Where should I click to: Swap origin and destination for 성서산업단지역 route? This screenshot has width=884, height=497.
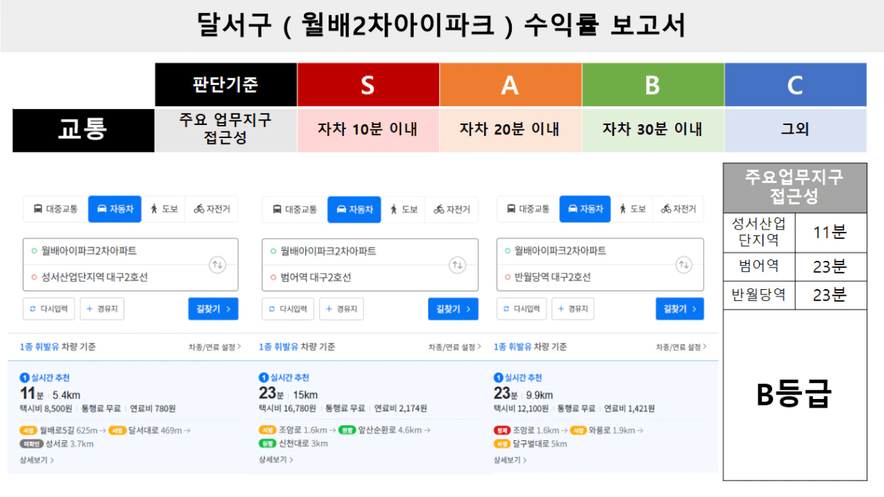217,264
